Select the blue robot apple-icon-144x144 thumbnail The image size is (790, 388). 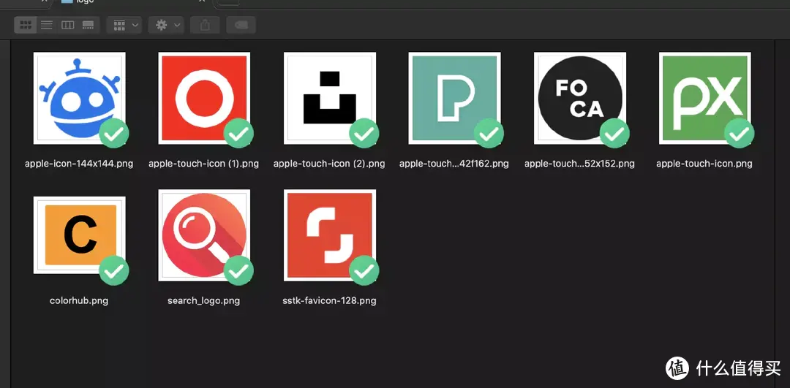(x=80, y=98)
